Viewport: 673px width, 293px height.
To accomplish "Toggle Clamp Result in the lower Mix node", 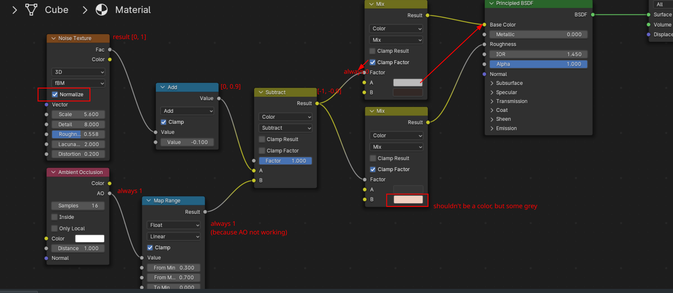I will 372,158.
